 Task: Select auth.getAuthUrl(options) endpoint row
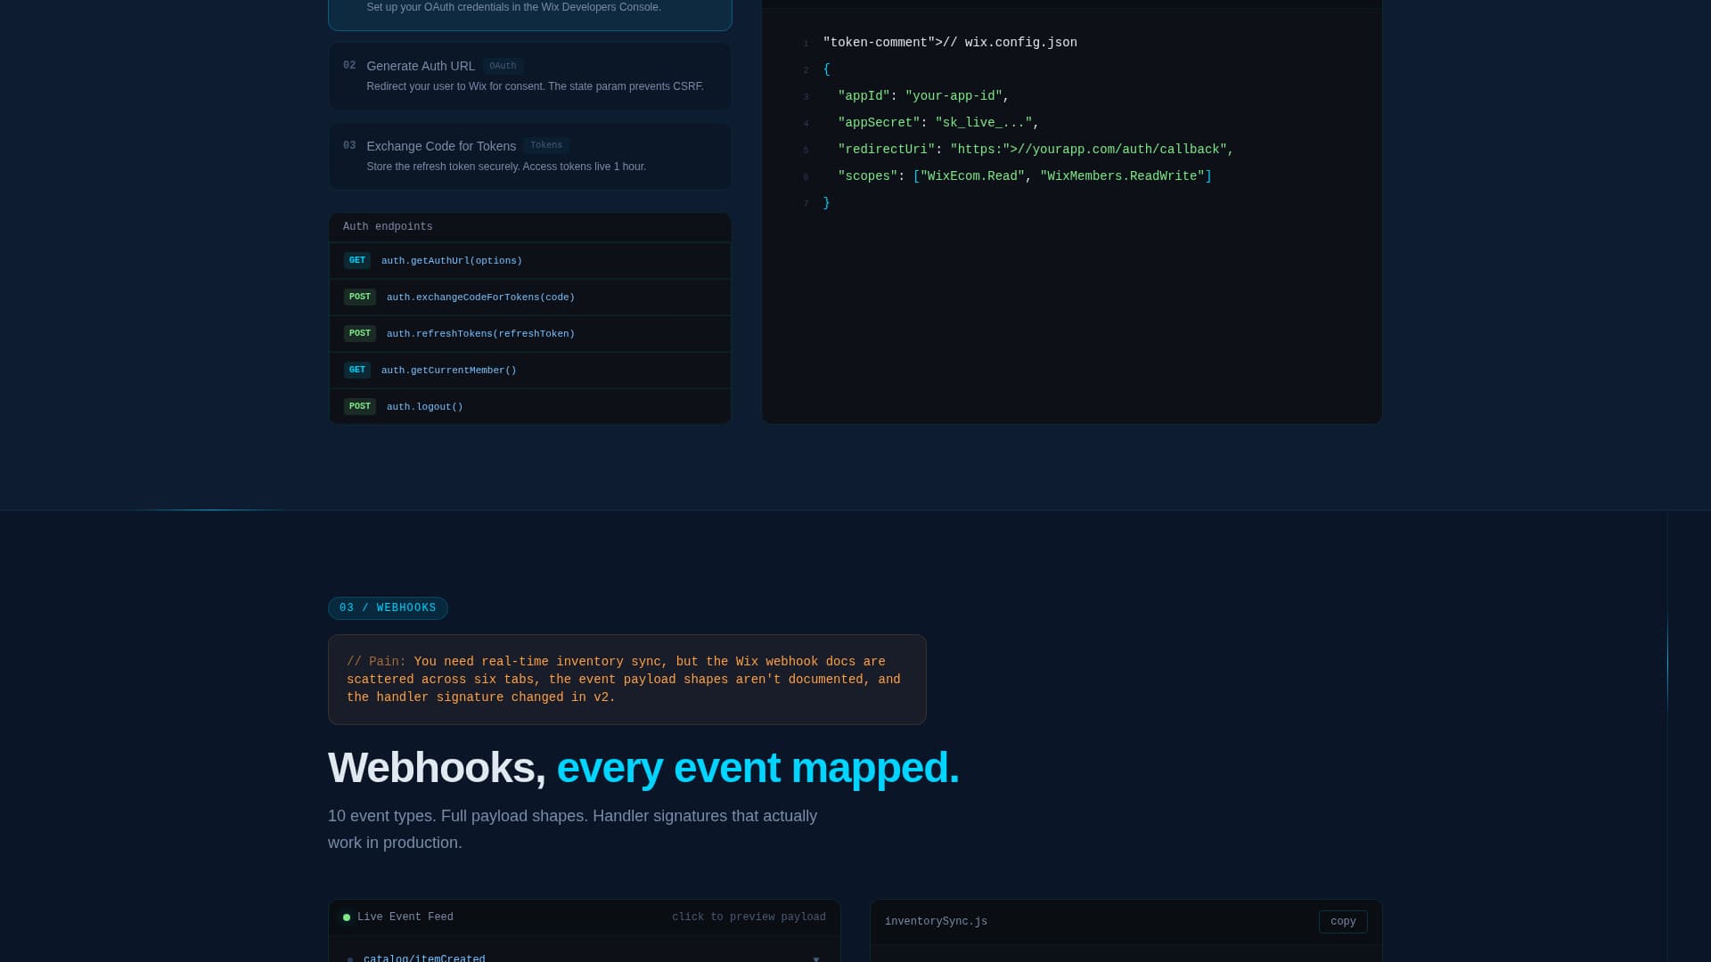[529, 261]
